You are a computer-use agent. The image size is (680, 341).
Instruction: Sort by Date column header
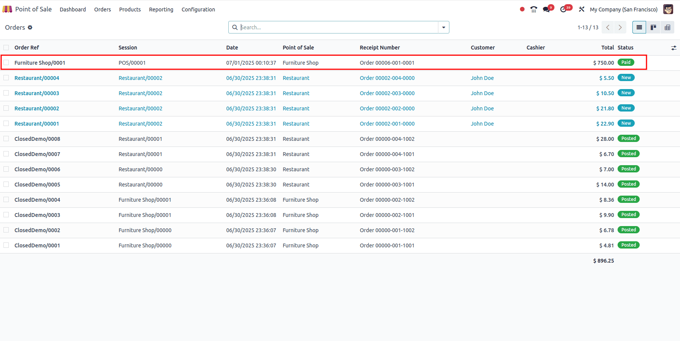(x=232, y=48)
